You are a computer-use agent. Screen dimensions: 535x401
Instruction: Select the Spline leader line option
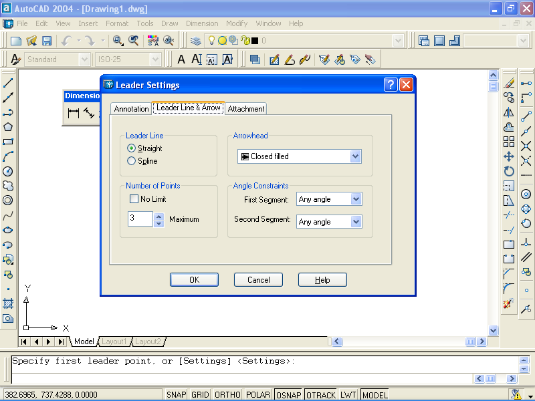(142, 161)
